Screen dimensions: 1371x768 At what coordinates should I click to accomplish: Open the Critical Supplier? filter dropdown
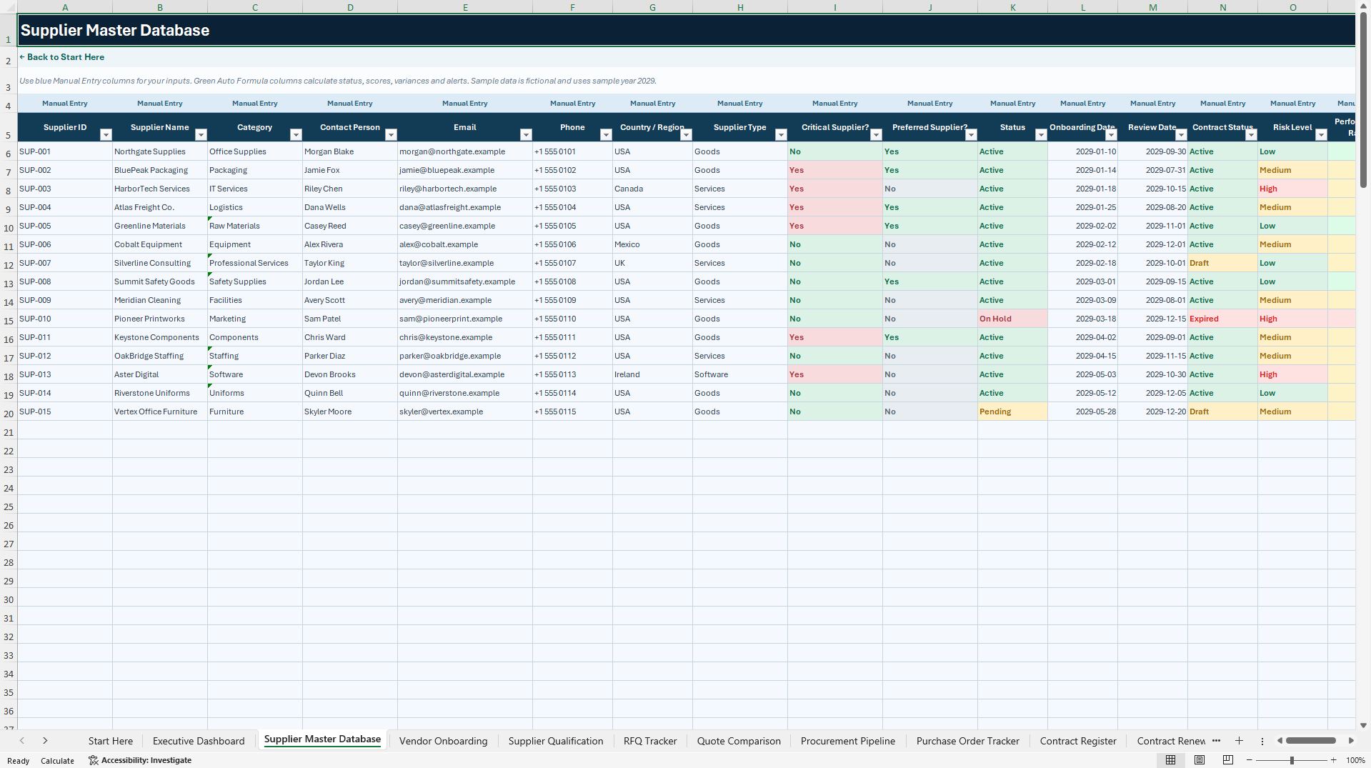[x=876, y=135]
